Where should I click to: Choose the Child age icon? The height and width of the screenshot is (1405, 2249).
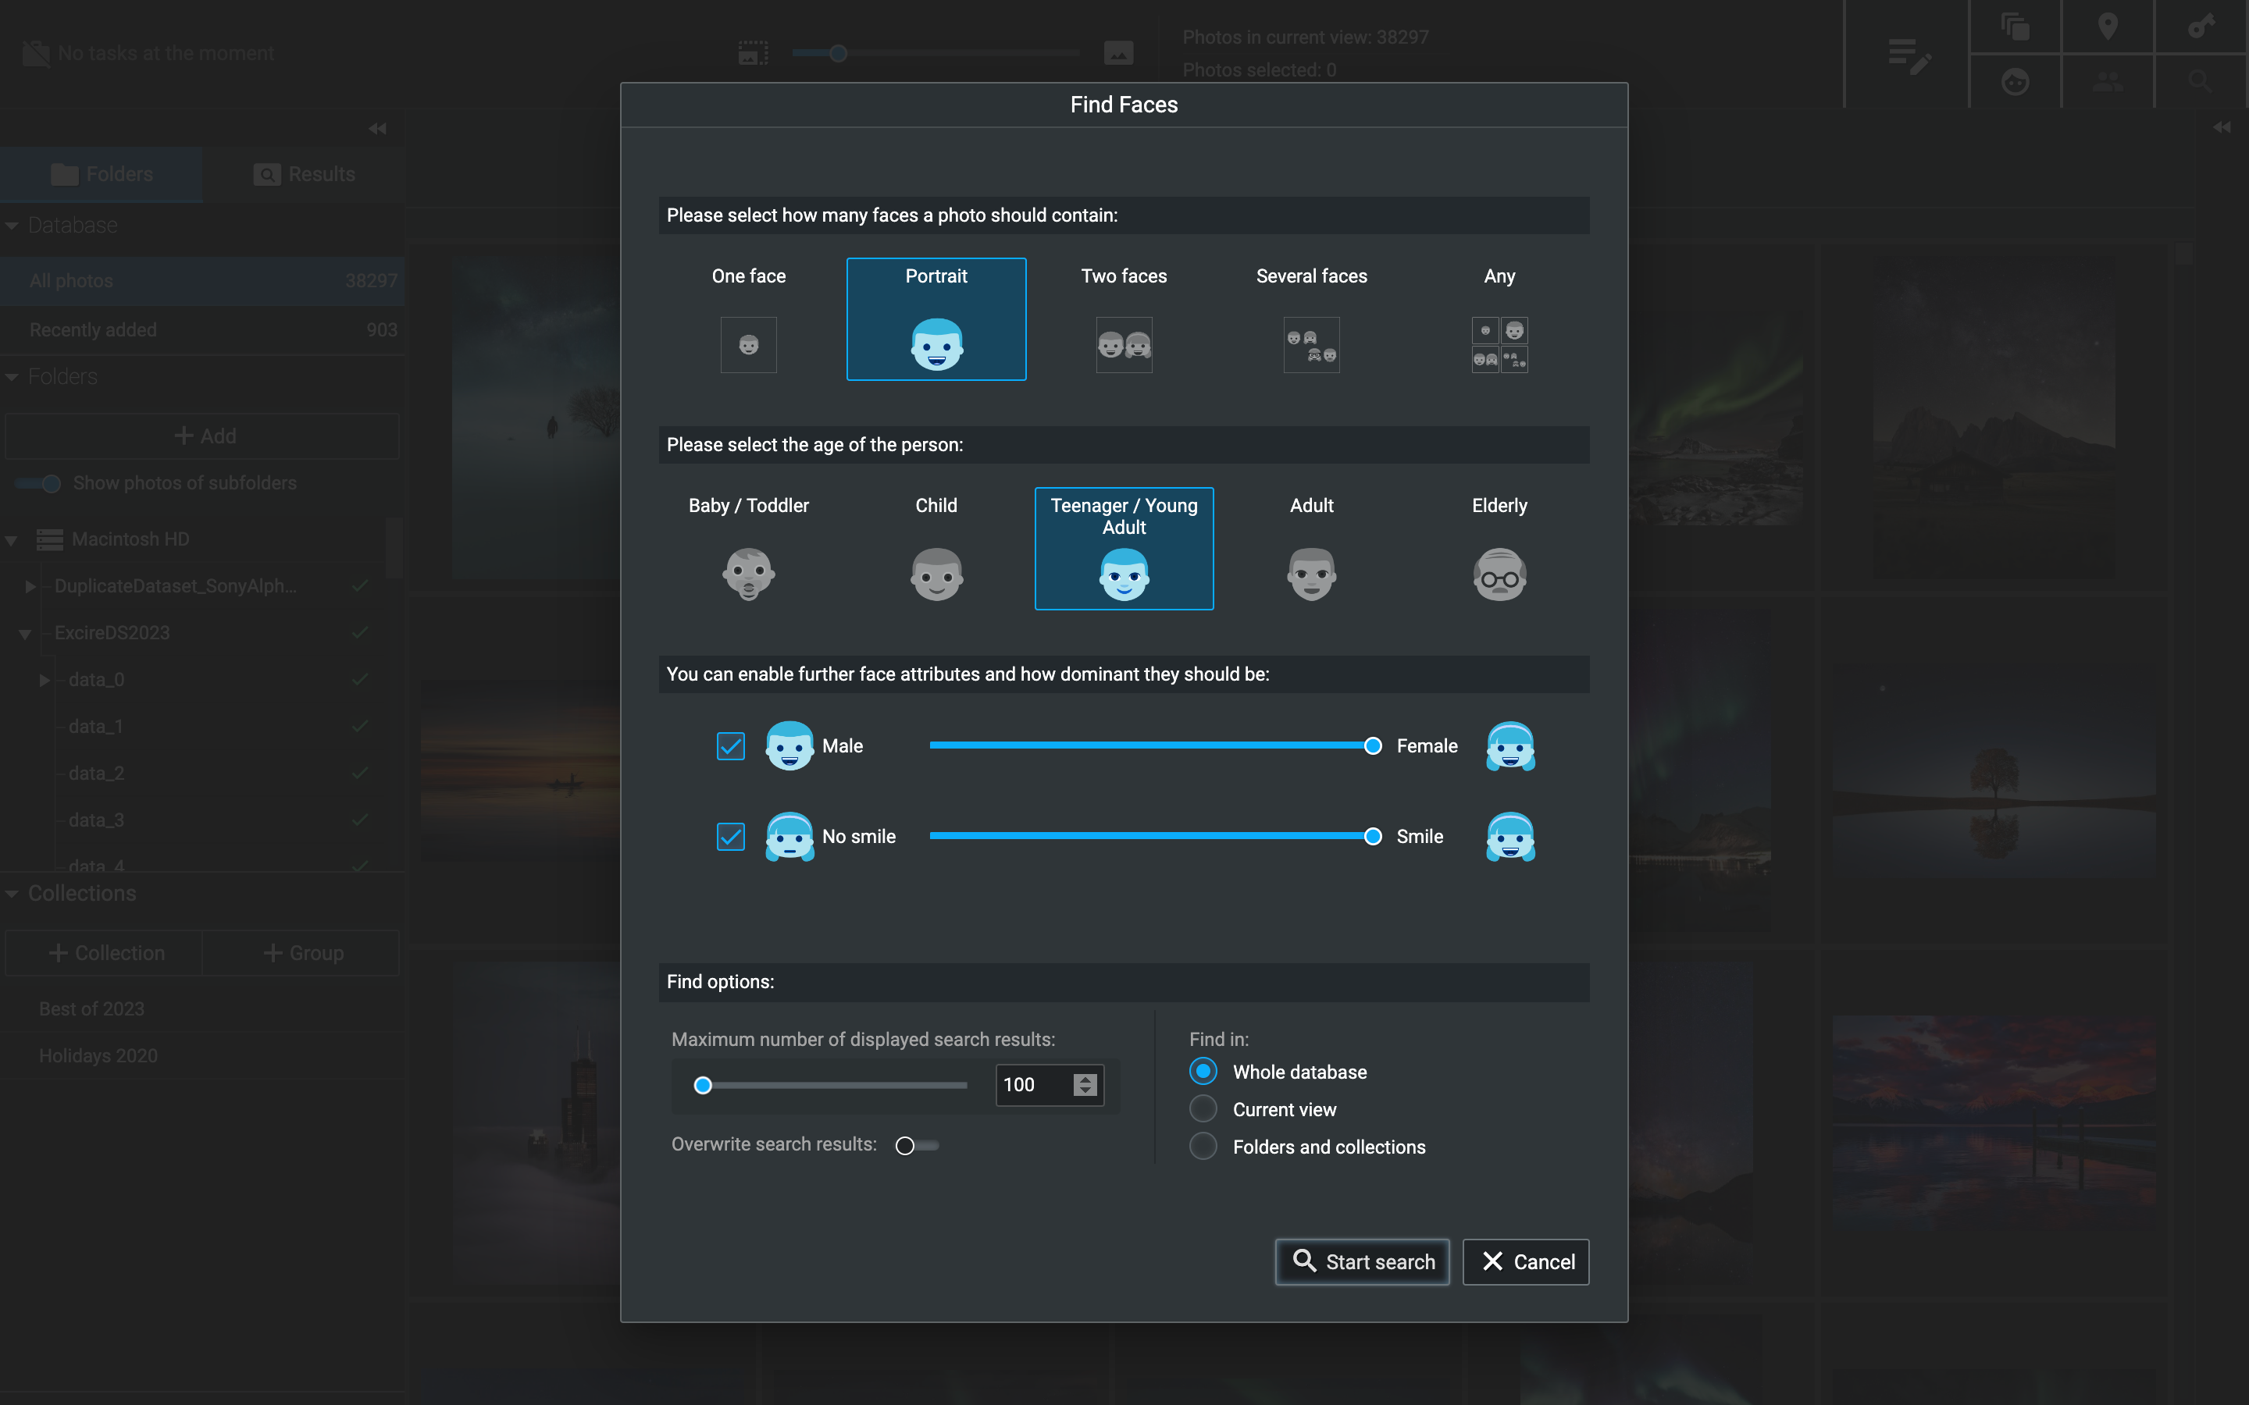(x=936, y=574)
